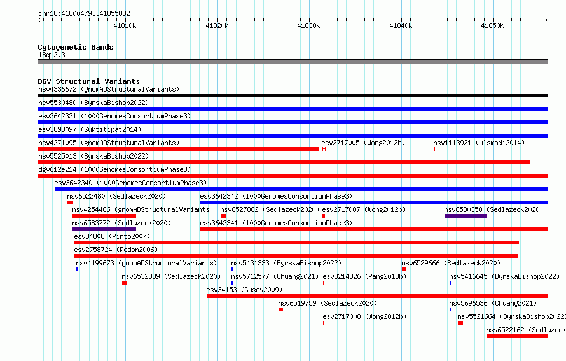
Task: Select esv2717008 (Wong2012b) label
Action: (x=364, y=316)
